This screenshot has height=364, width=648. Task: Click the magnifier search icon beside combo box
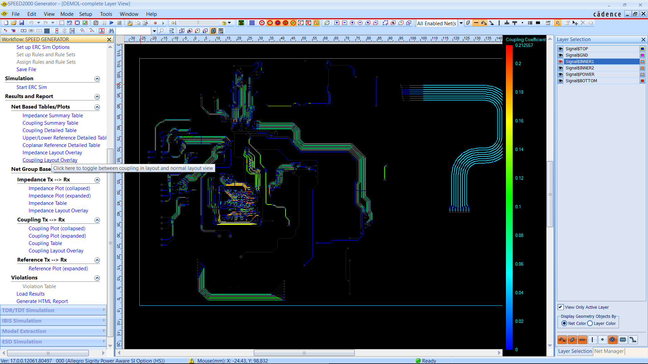[x=162, y=31]
